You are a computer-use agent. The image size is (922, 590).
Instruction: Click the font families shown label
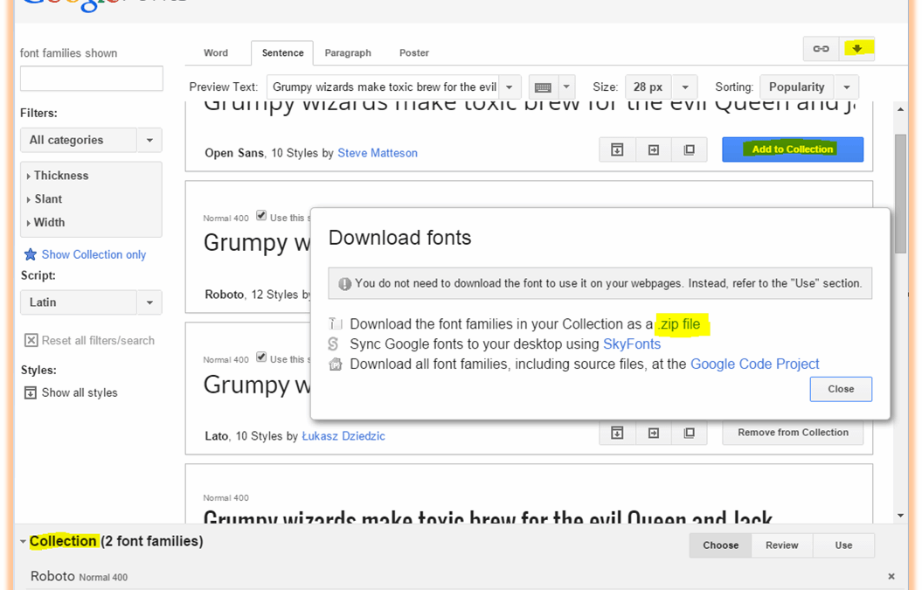69,53
